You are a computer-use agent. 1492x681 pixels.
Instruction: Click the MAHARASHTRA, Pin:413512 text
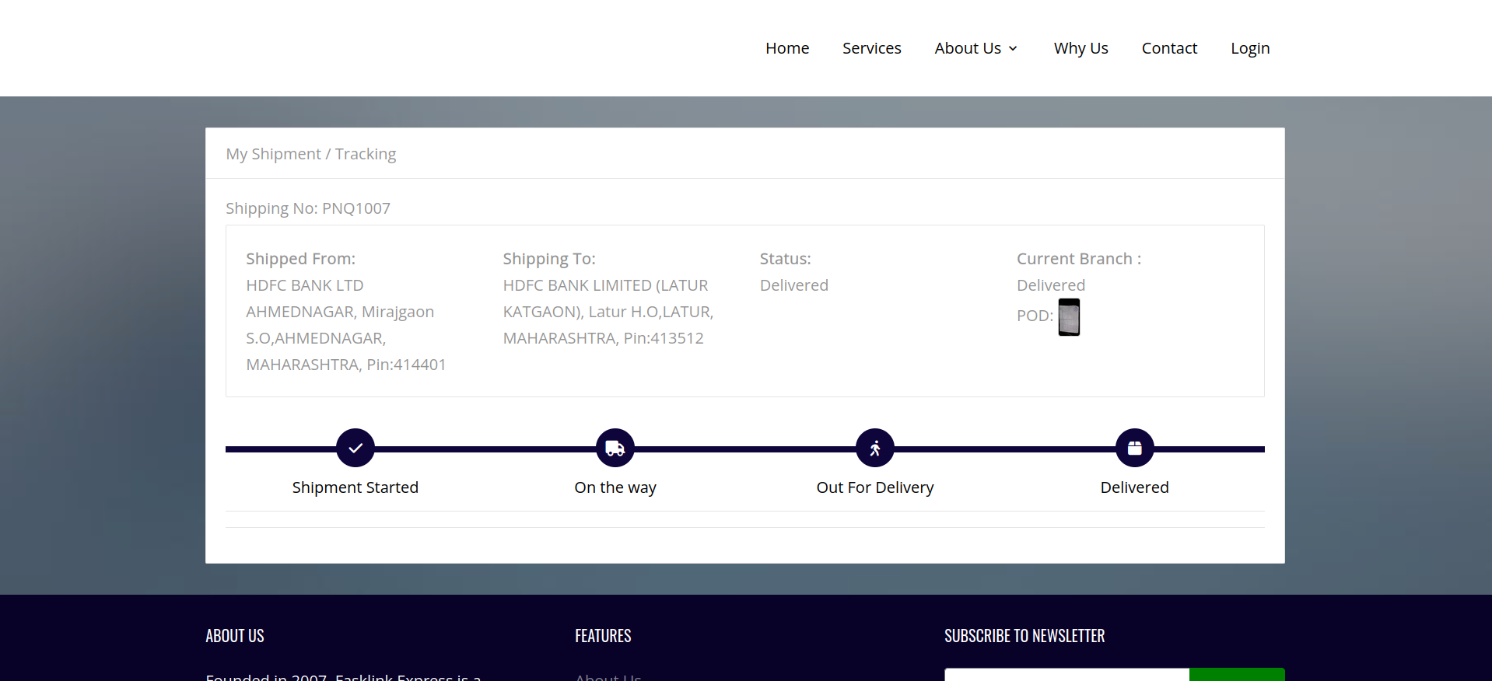(604, 338)
